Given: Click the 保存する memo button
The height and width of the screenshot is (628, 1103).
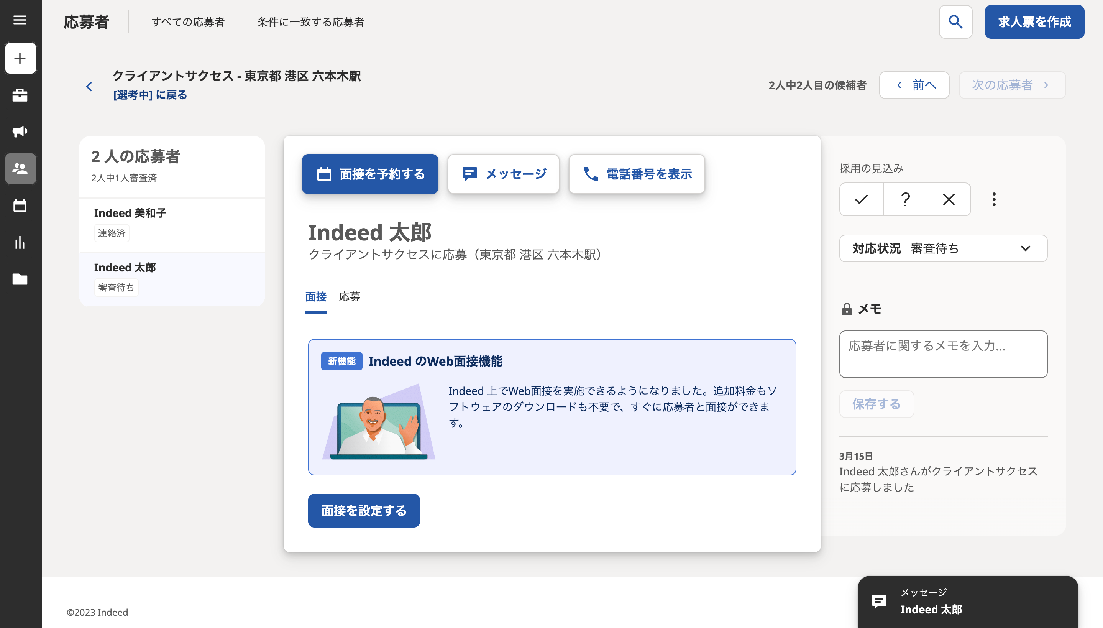Looking at the screenshot, I should (876, 404).
